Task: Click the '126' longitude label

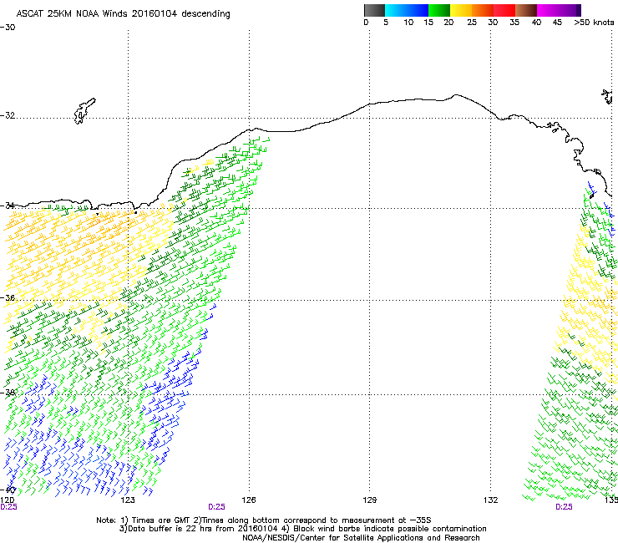Action: [x=249, y=500]
